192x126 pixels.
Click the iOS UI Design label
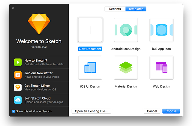90,86
